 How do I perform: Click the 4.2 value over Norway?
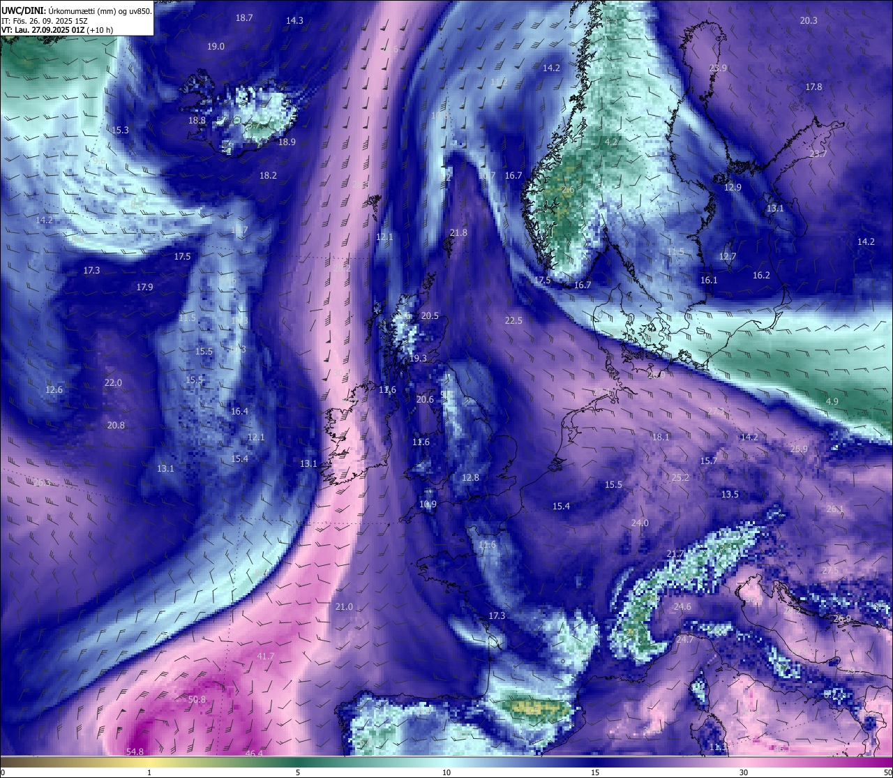point(611,142)
